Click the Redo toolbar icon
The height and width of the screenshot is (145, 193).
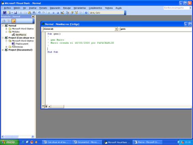pos(44,13)
